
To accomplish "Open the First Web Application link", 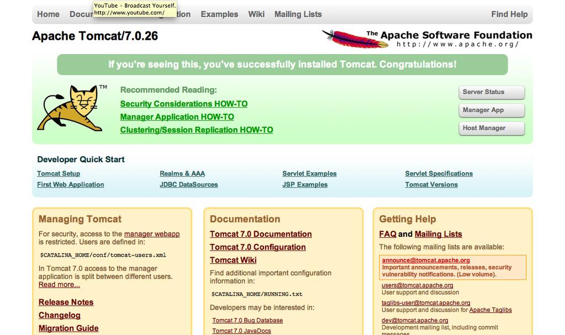I will click(x=70, y=184).
